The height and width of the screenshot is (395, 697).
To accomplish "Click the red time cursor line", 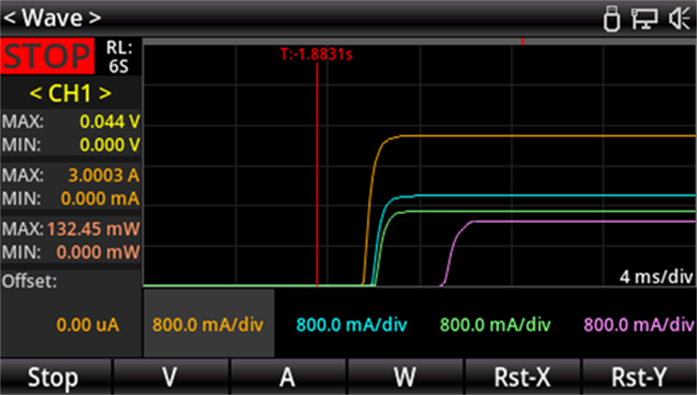I will [x=317, y=177].
